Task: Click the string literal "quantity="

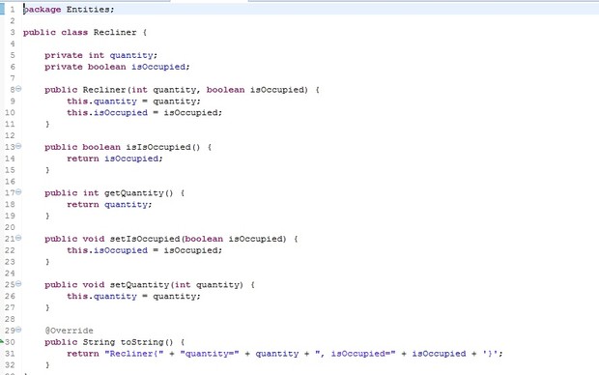Action: click(210, 354)
